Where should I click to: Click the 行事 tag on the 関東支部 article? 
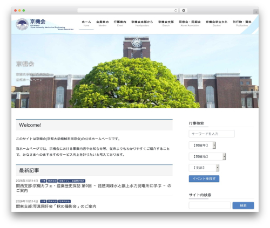43,202
